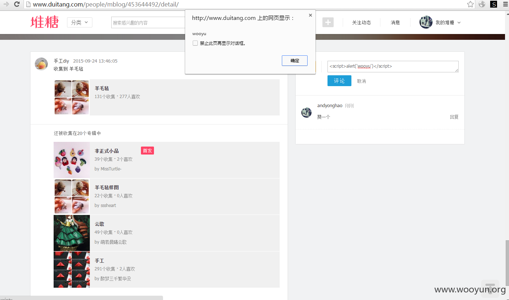Viewport: 509px width, 300px height.
Task: Open 关注动态 in the header
Action: coord(362,22)
